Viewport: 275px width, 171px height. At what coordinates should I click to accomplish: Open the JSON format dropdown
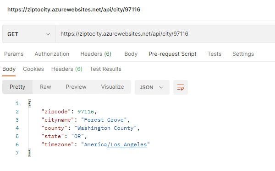click(x=152, y=87)
